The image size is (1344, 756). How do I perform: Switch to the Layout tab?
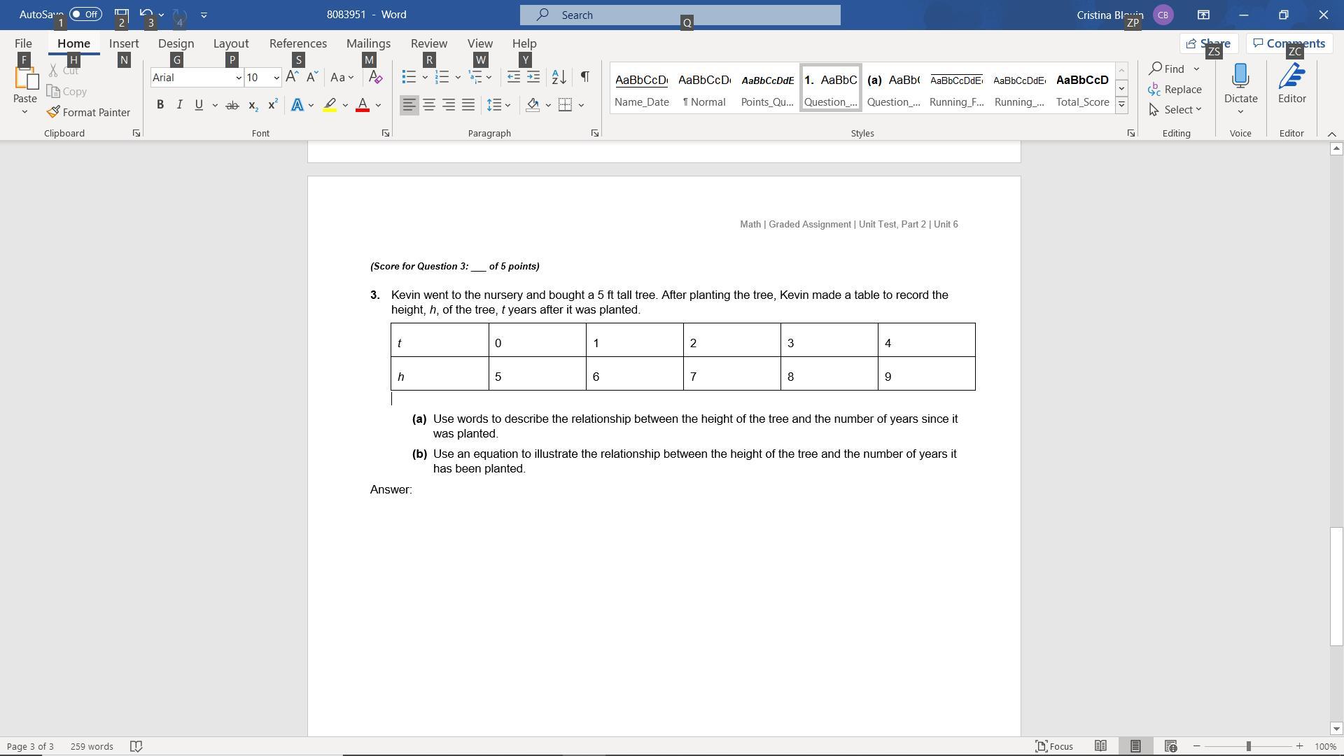click(x=231, y=43)
